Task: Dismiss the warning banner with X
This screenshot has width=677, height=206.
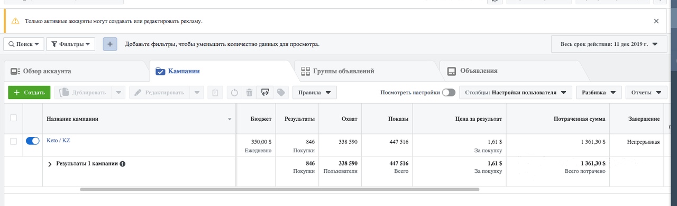Action: 656,22
